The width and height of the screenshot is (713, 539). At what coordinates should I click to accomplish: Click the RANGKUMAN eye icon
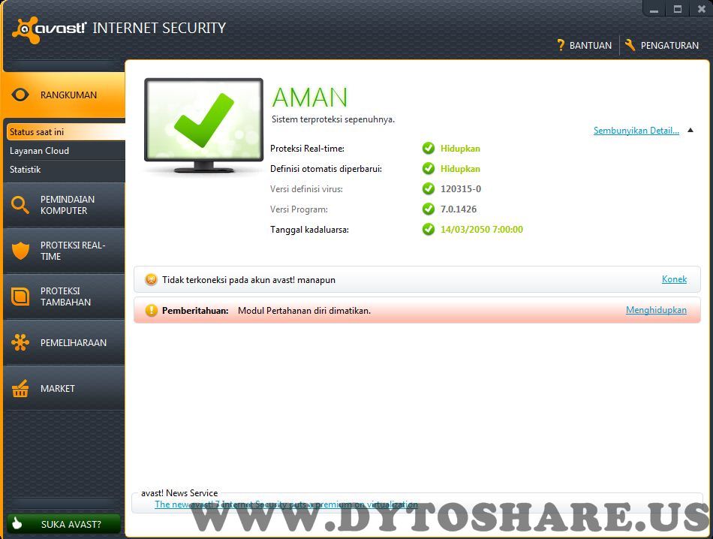[20, 95]
